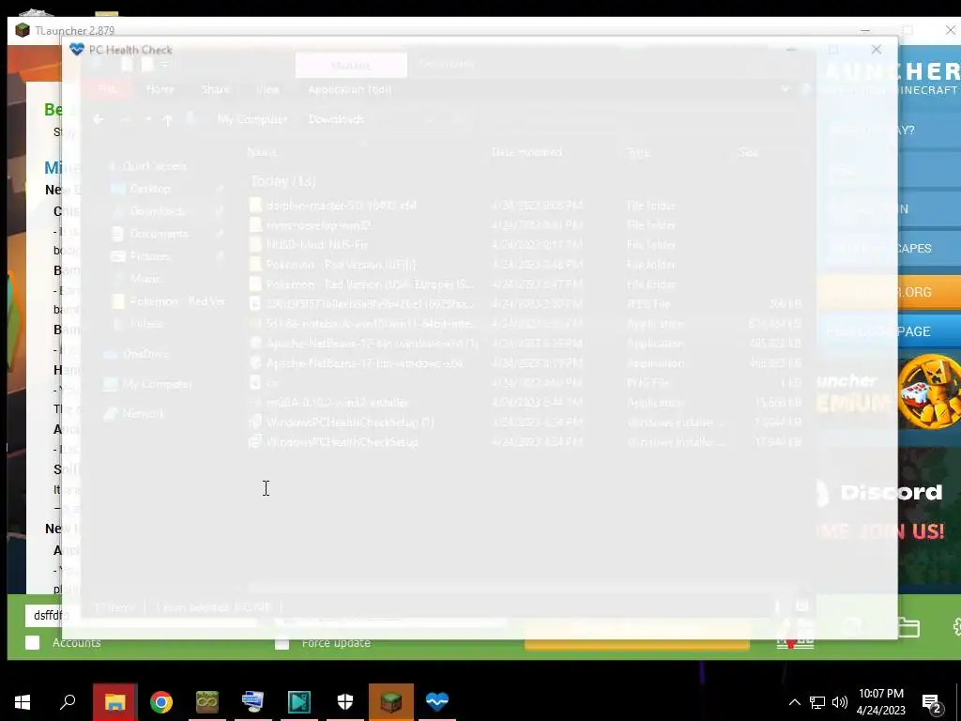Select the Application Tools ribbon tab
The width and height of the screenshot is (961, 721).
click(x=349, y=89)
